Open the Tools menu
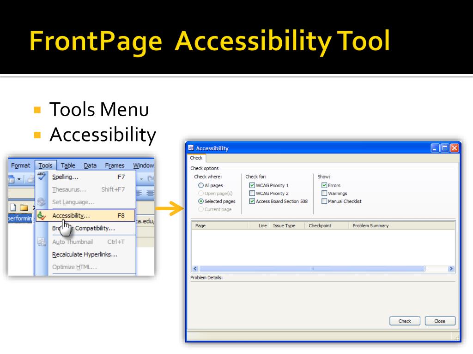The image size is (473, 354). pyautogui.click(x=46, y=165)
